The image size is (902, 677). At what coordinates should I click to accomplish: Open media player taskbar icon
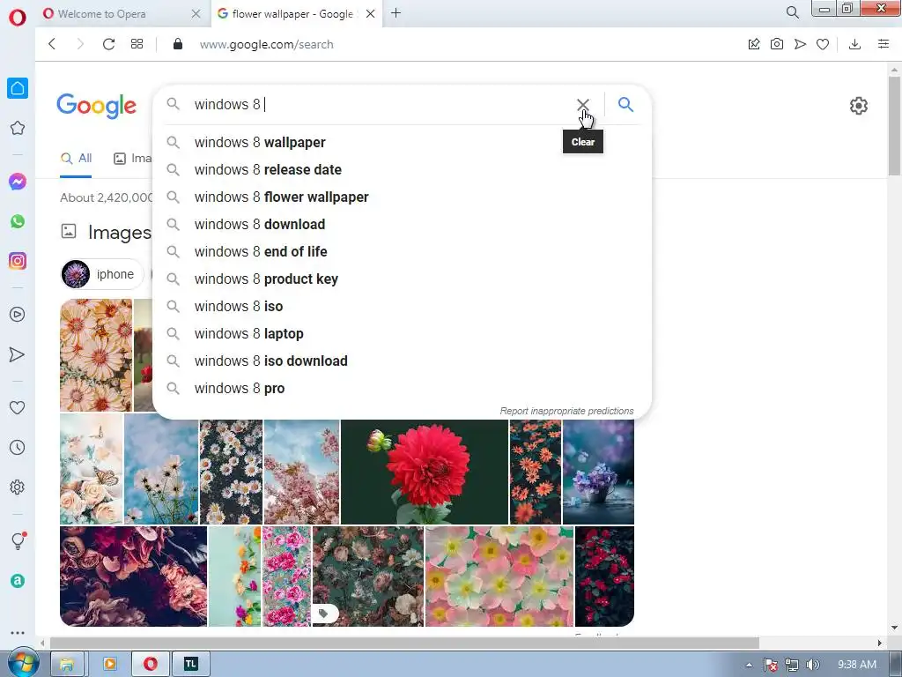coord(109,665)
